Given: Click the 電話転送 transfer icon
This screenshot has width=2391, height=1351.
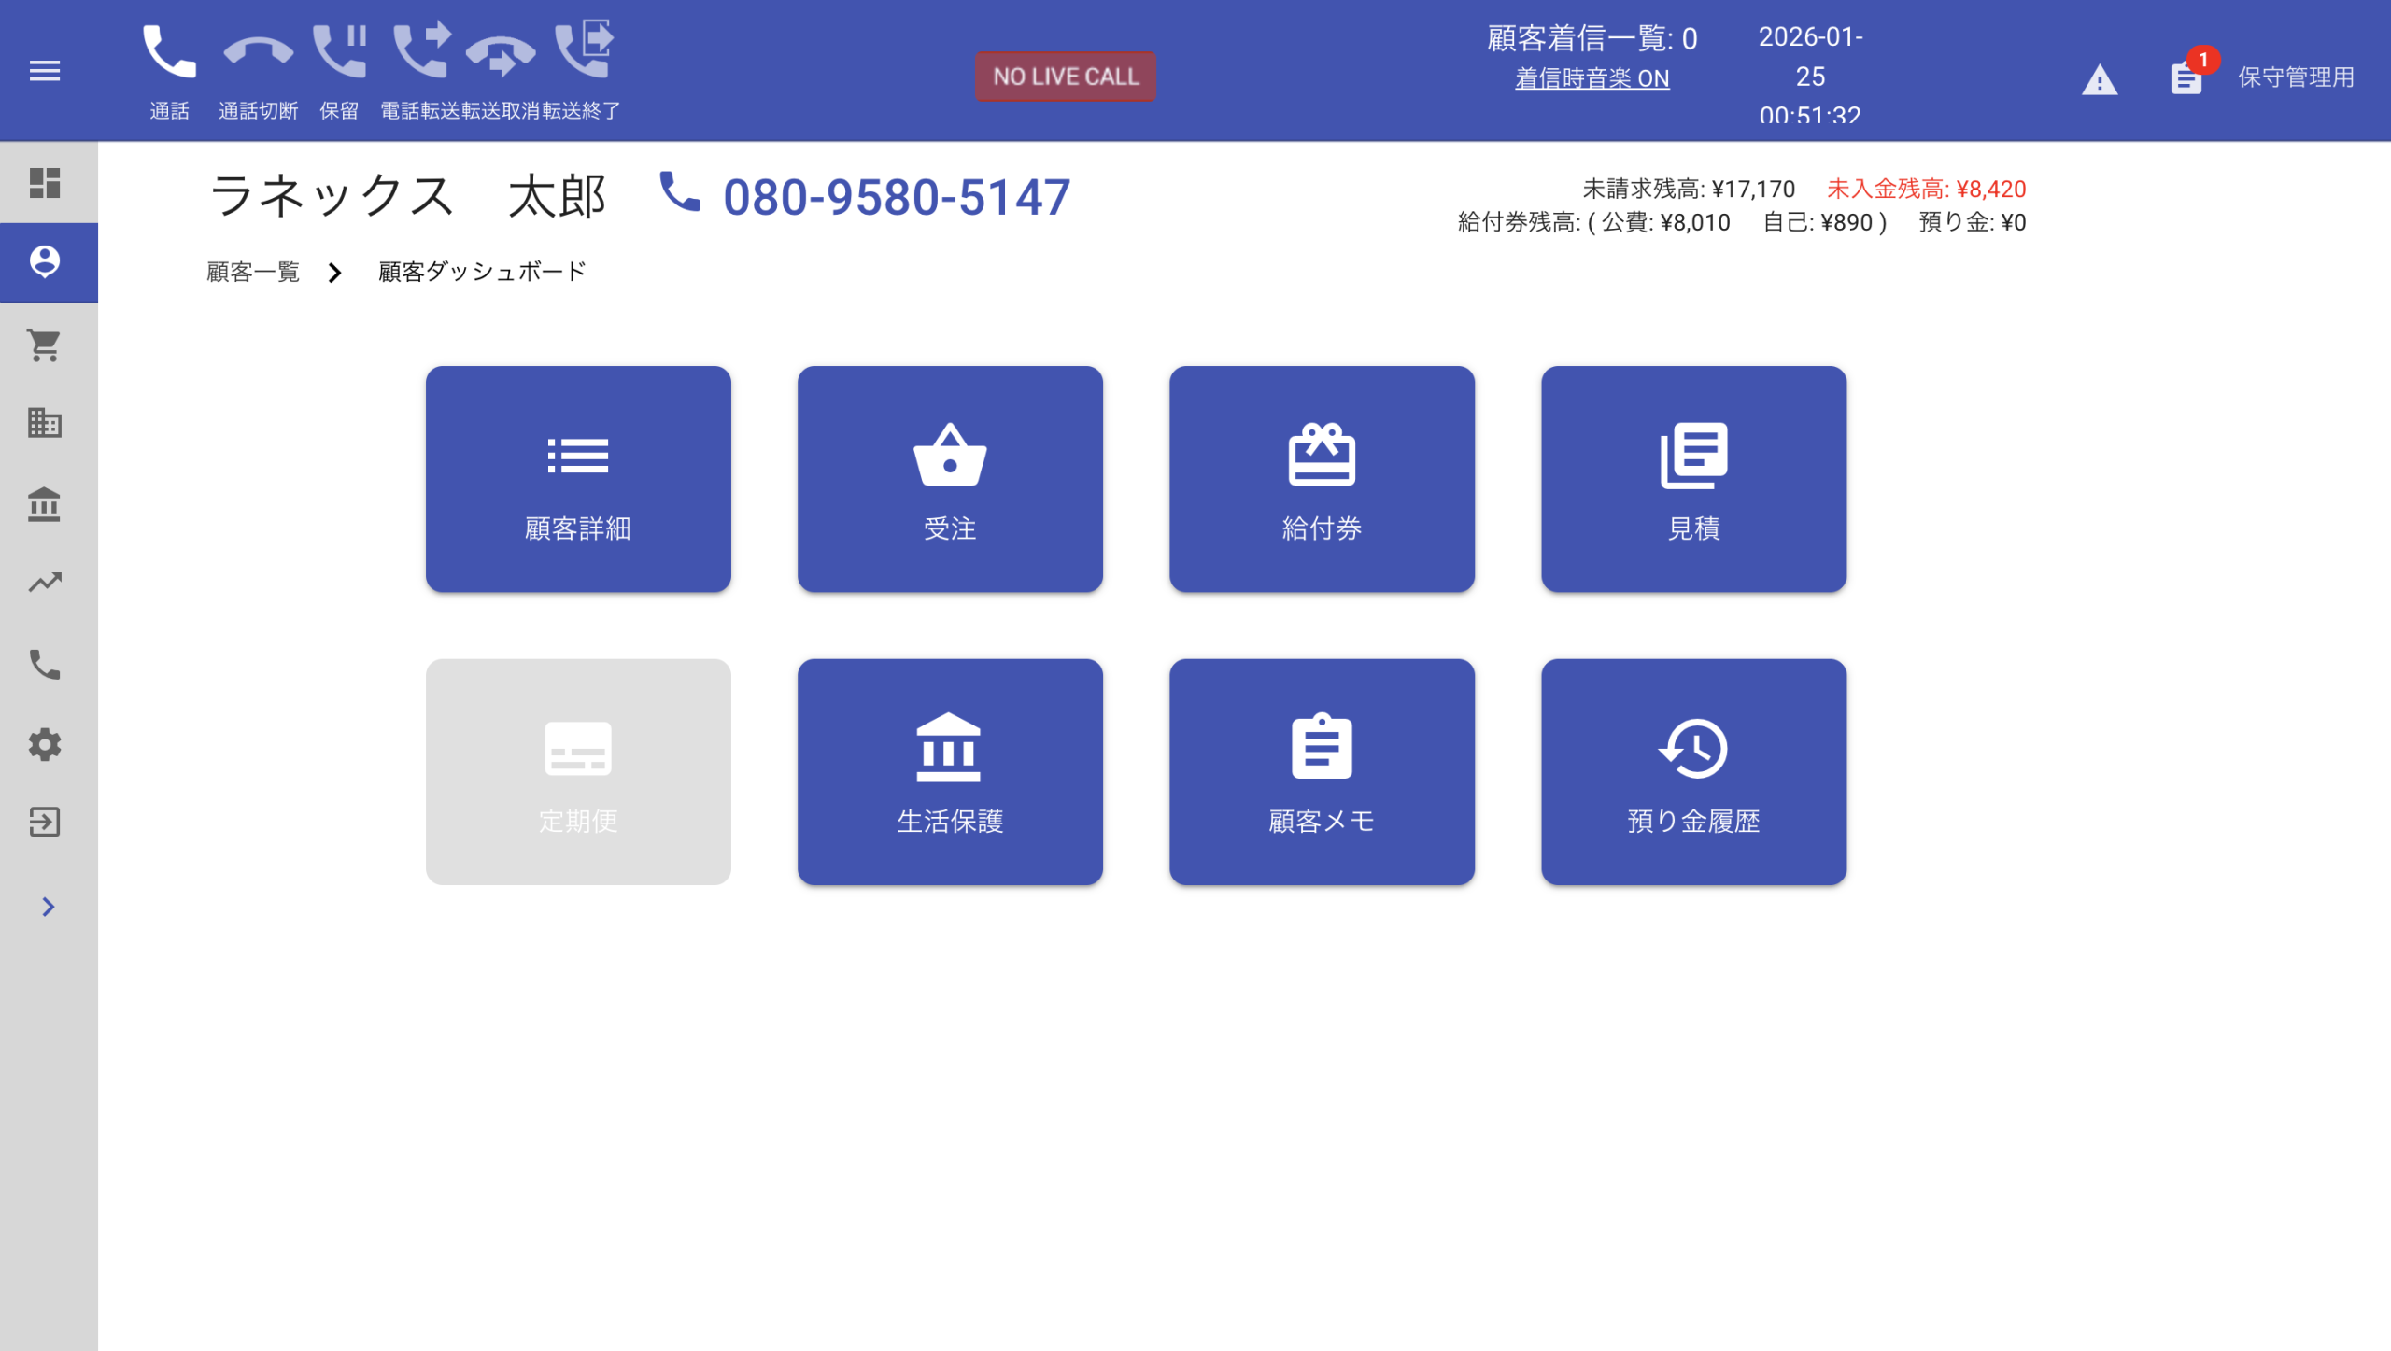Looking at the screenshot, I should pos(421,53).
